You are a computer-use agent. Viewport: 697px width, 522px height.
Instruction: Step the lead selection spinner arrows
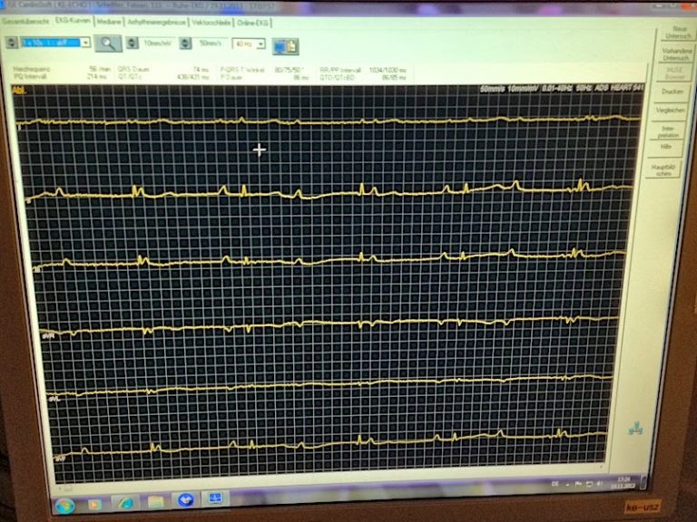click(12, 42)
